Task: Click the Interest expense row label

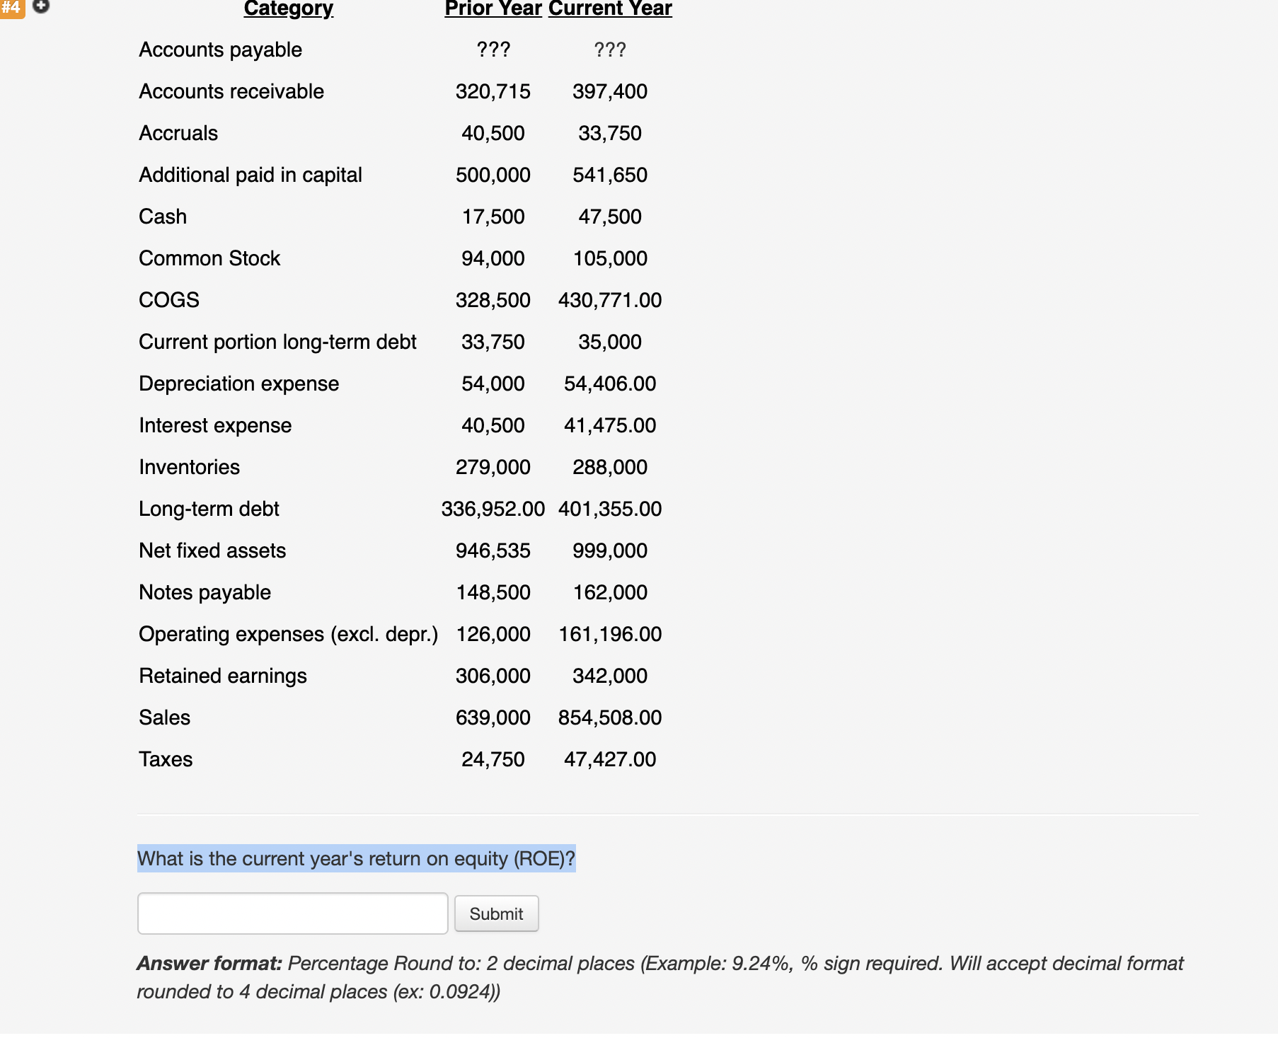Action: pos(215,425)
